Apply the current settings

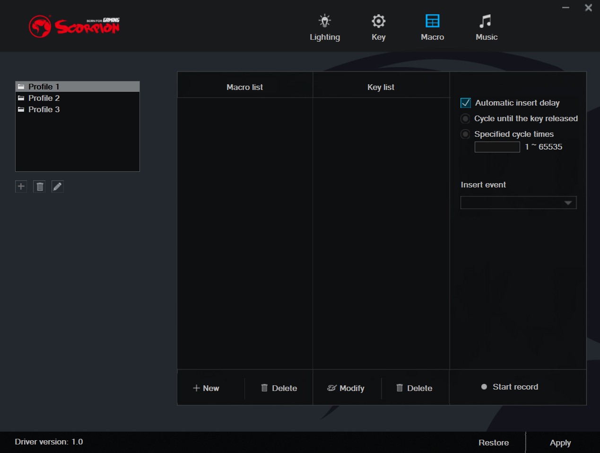pyautogui.click(x=560, y=443)
